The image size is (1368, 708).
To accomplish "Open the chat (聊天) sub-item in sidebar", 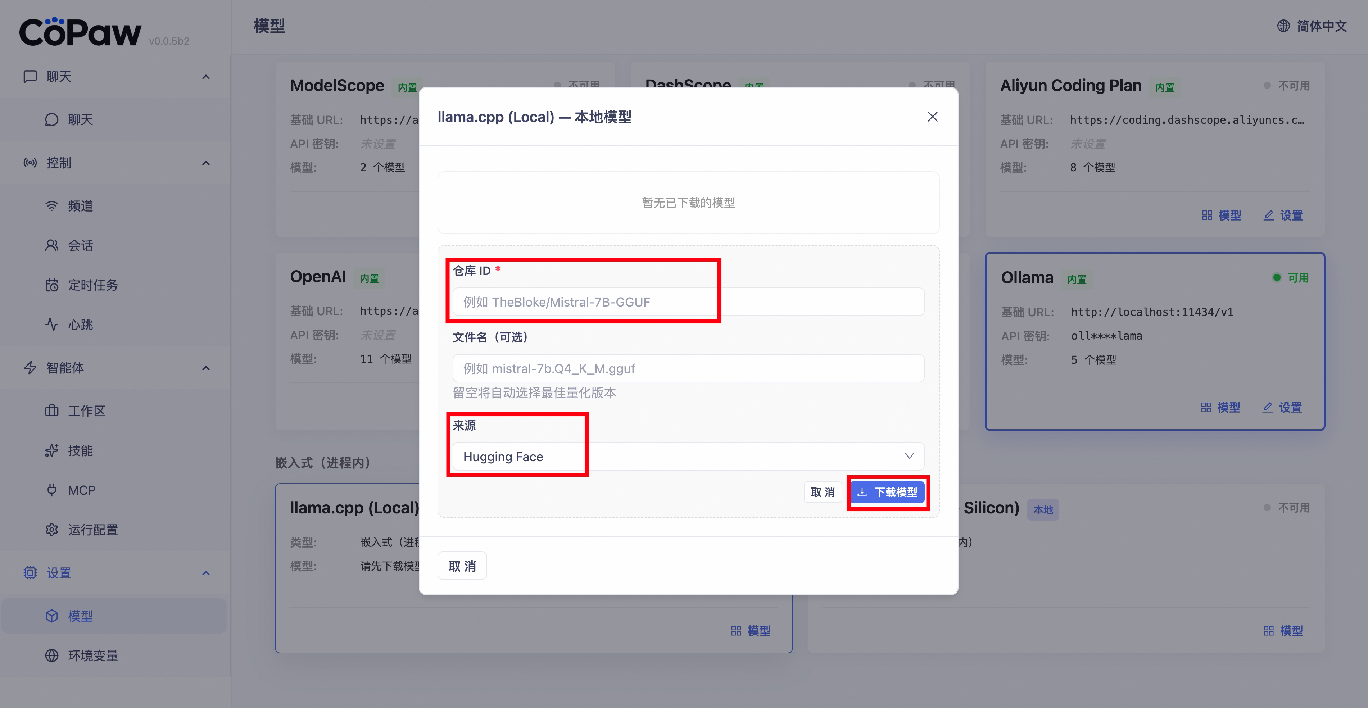I will [x=80, y=119].
